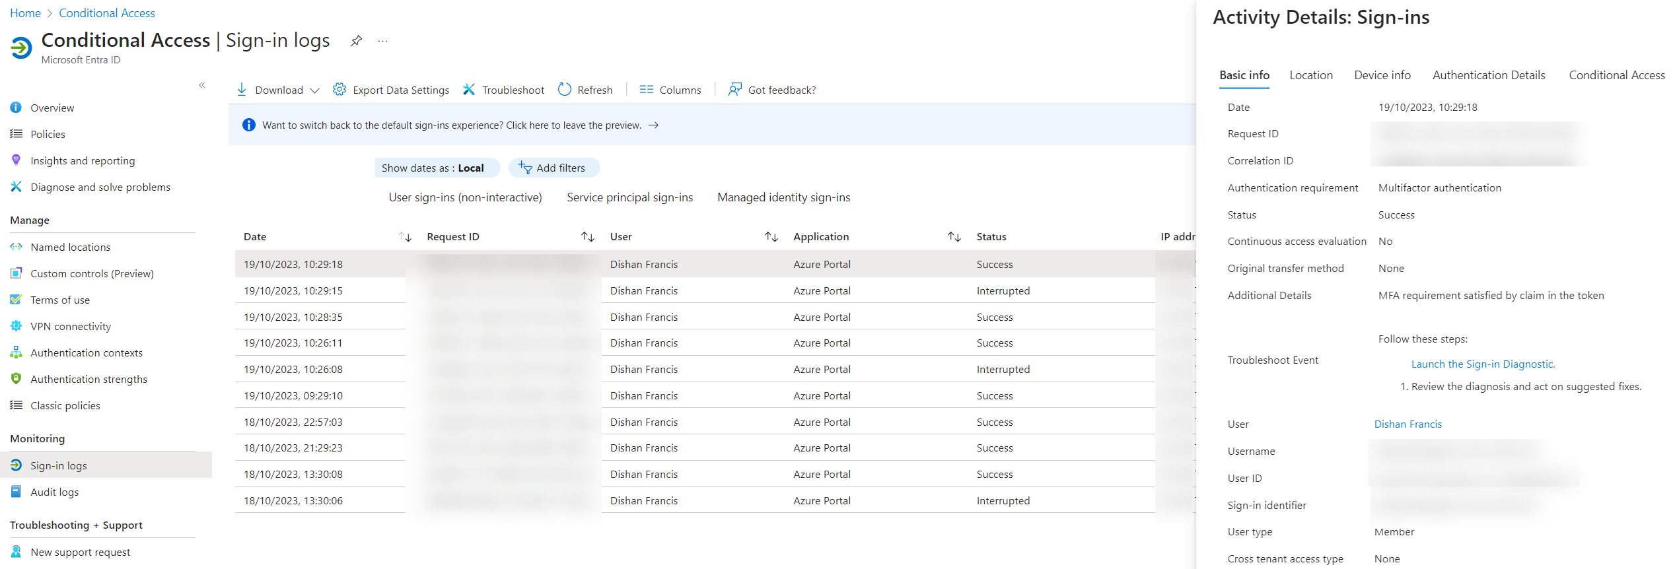Click the Authentication strengths shield icon
This screenshot has height=569, width=1675.
click(16, 379)
